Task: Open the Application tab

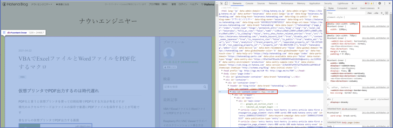Action: [315, 3]
